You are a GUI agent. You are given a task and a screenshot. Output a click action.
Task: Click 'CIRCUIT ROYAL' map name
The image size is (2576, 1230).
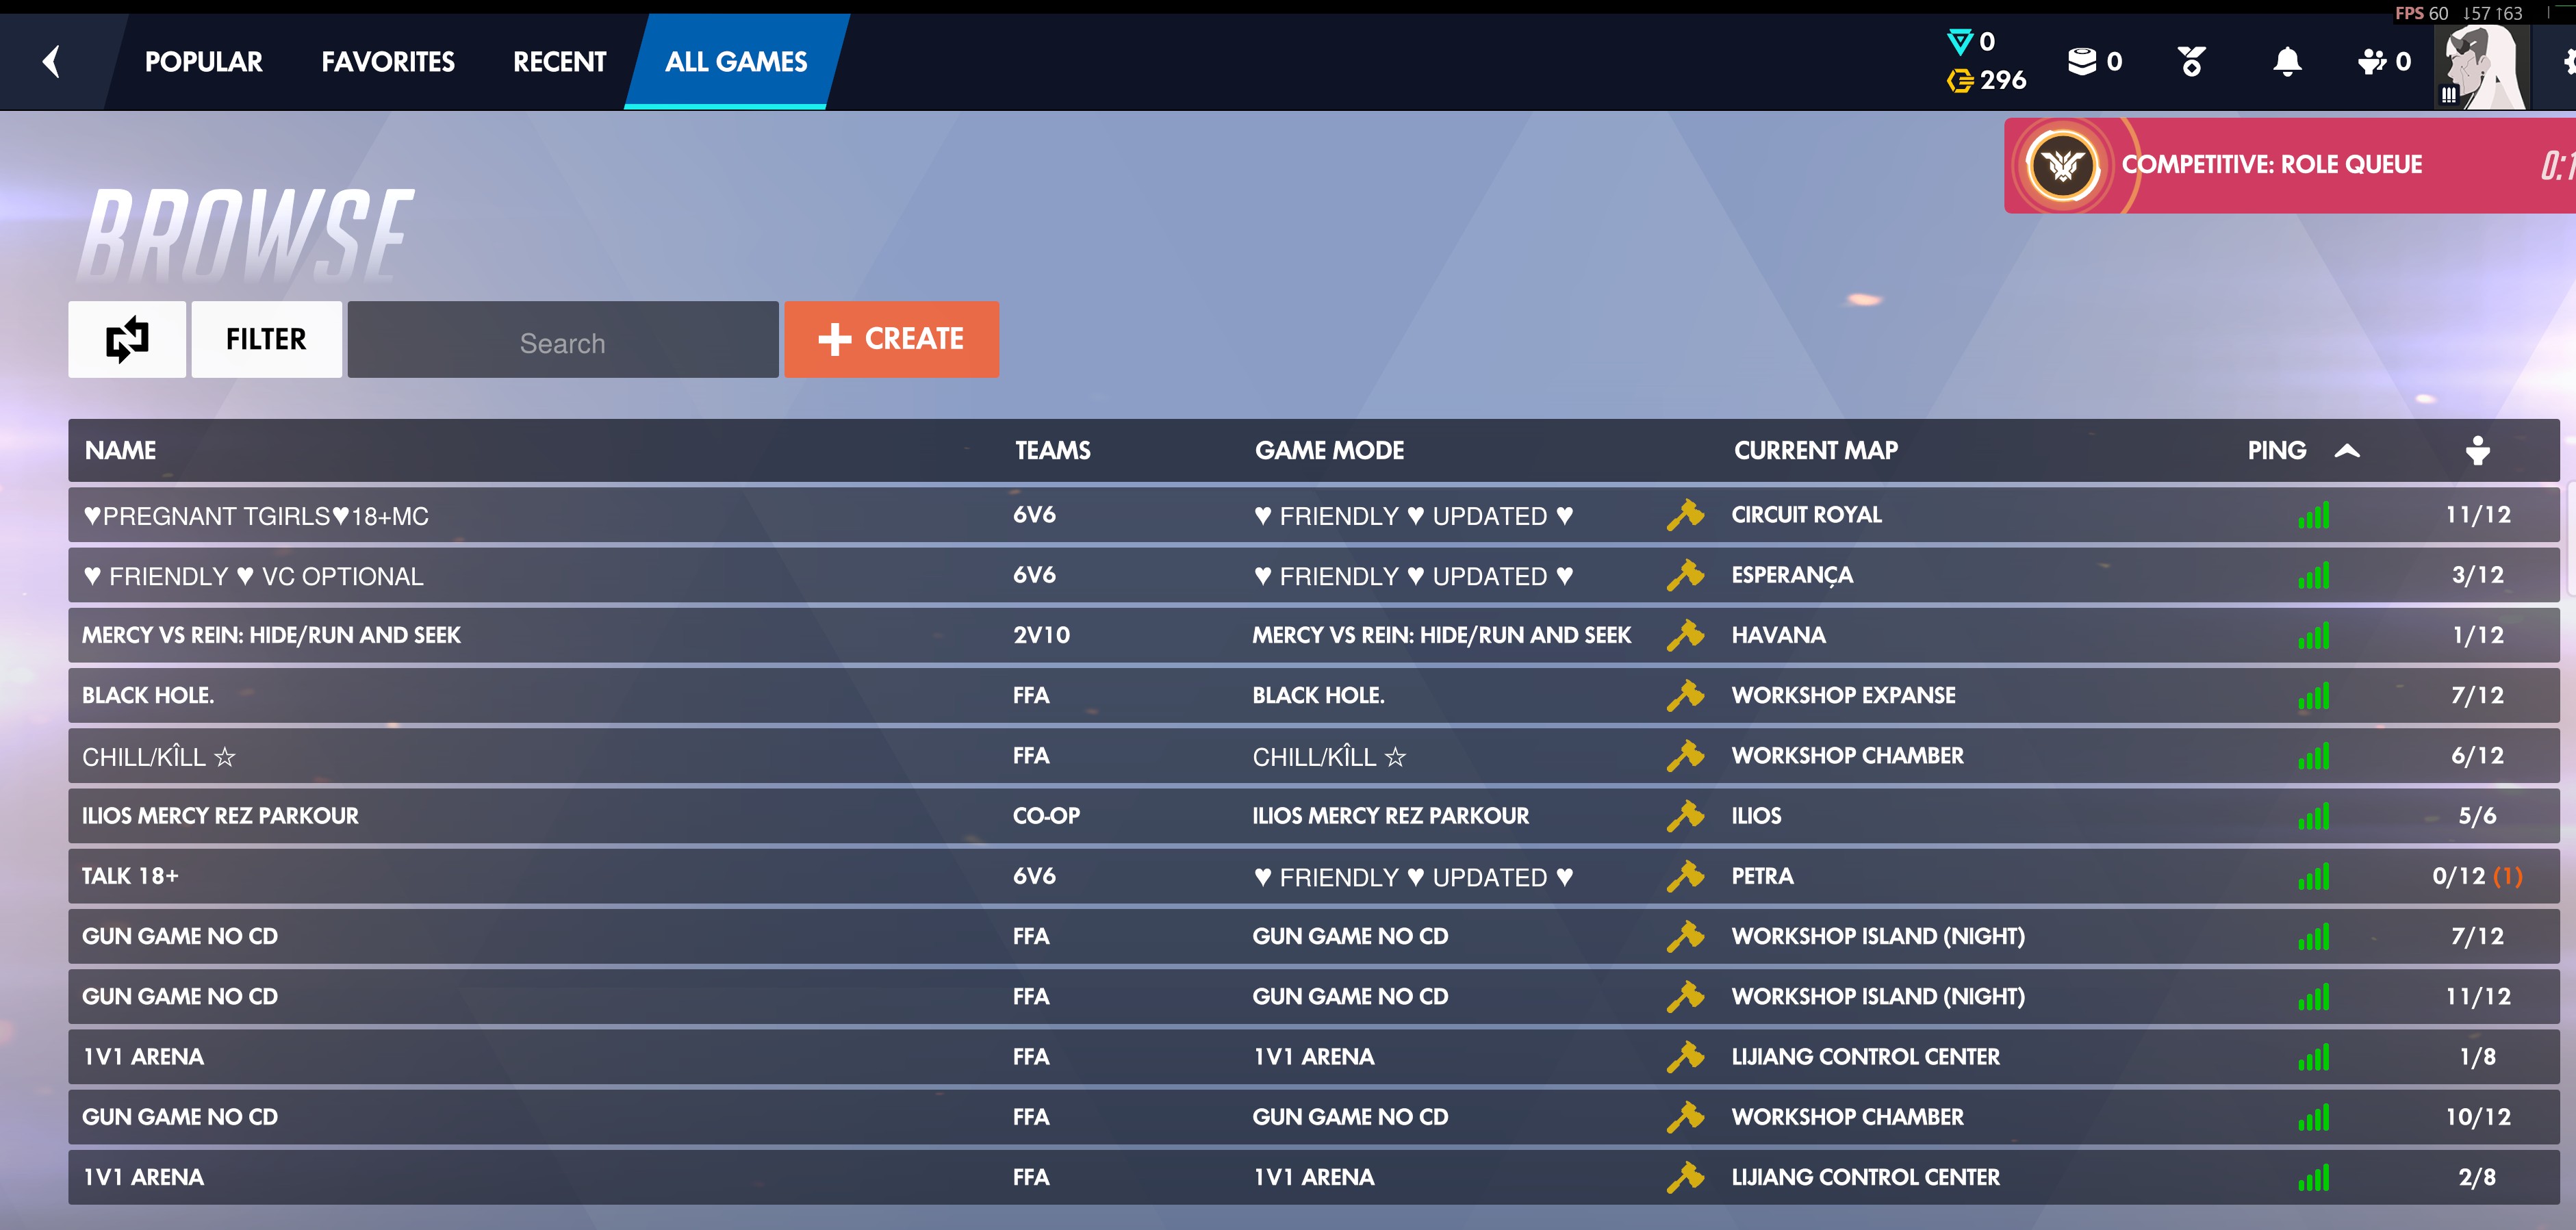[1807, 515]
